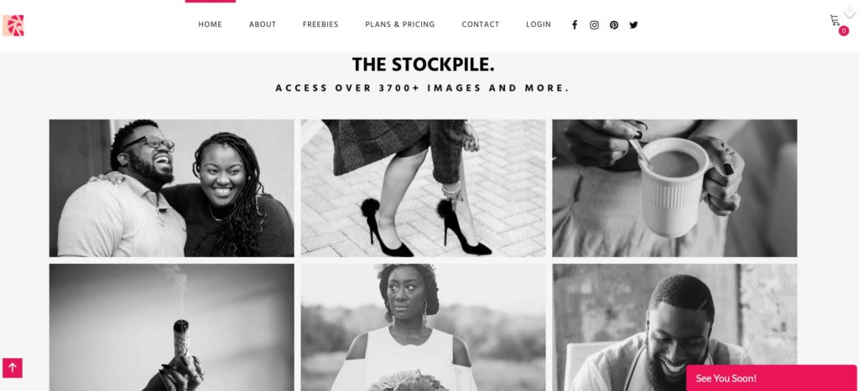Open the Twitter social icon
This screenshot has width=859, height=391.
pyautogui.click(x=633, y=24)
